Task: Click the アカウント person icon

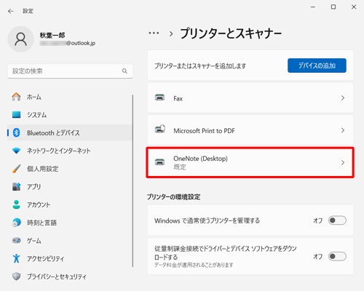Action: [x=16, y=204]
